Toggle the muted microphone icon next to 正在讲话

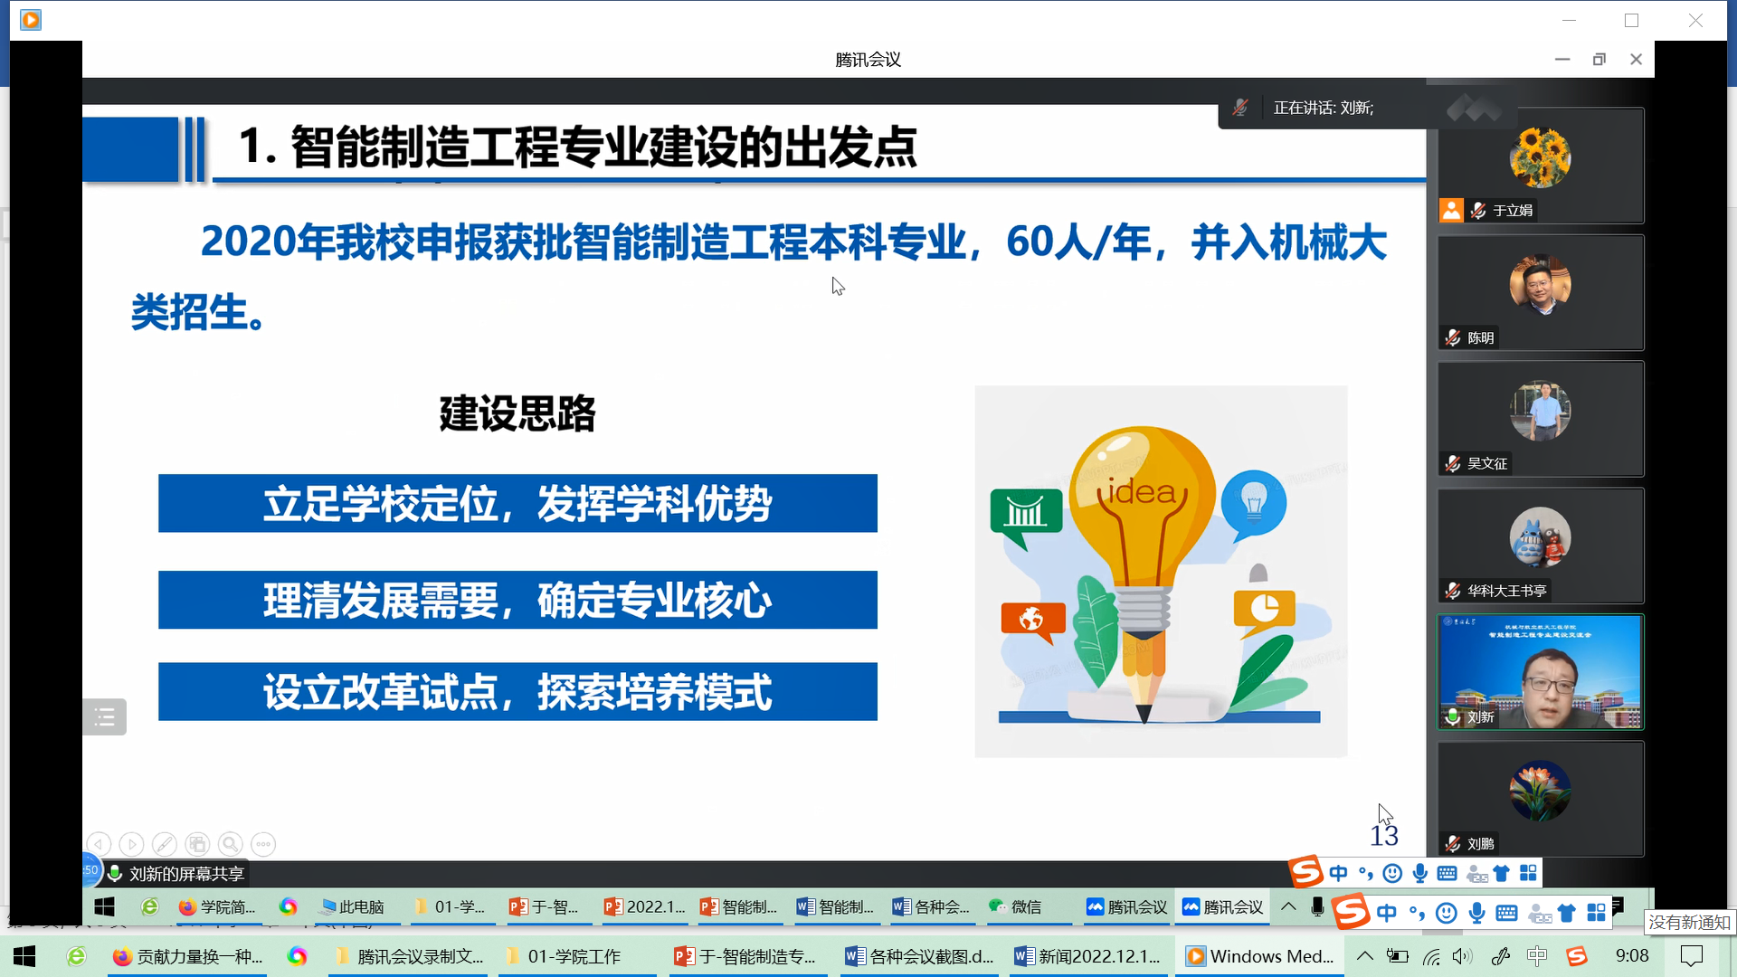[1240, 108]
